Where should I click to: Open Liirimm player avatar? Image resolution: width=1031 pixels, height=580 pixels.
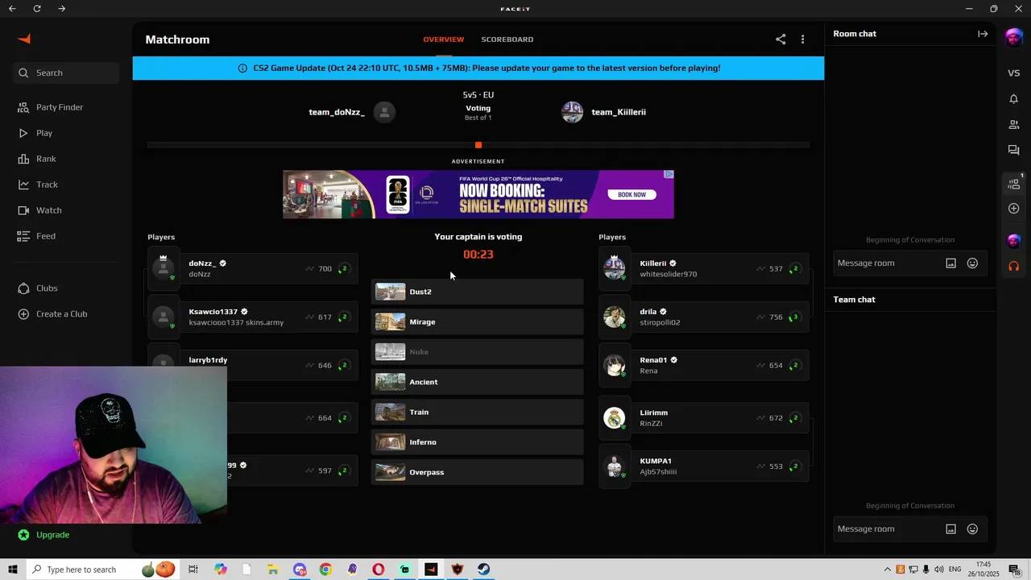point(615,418)
